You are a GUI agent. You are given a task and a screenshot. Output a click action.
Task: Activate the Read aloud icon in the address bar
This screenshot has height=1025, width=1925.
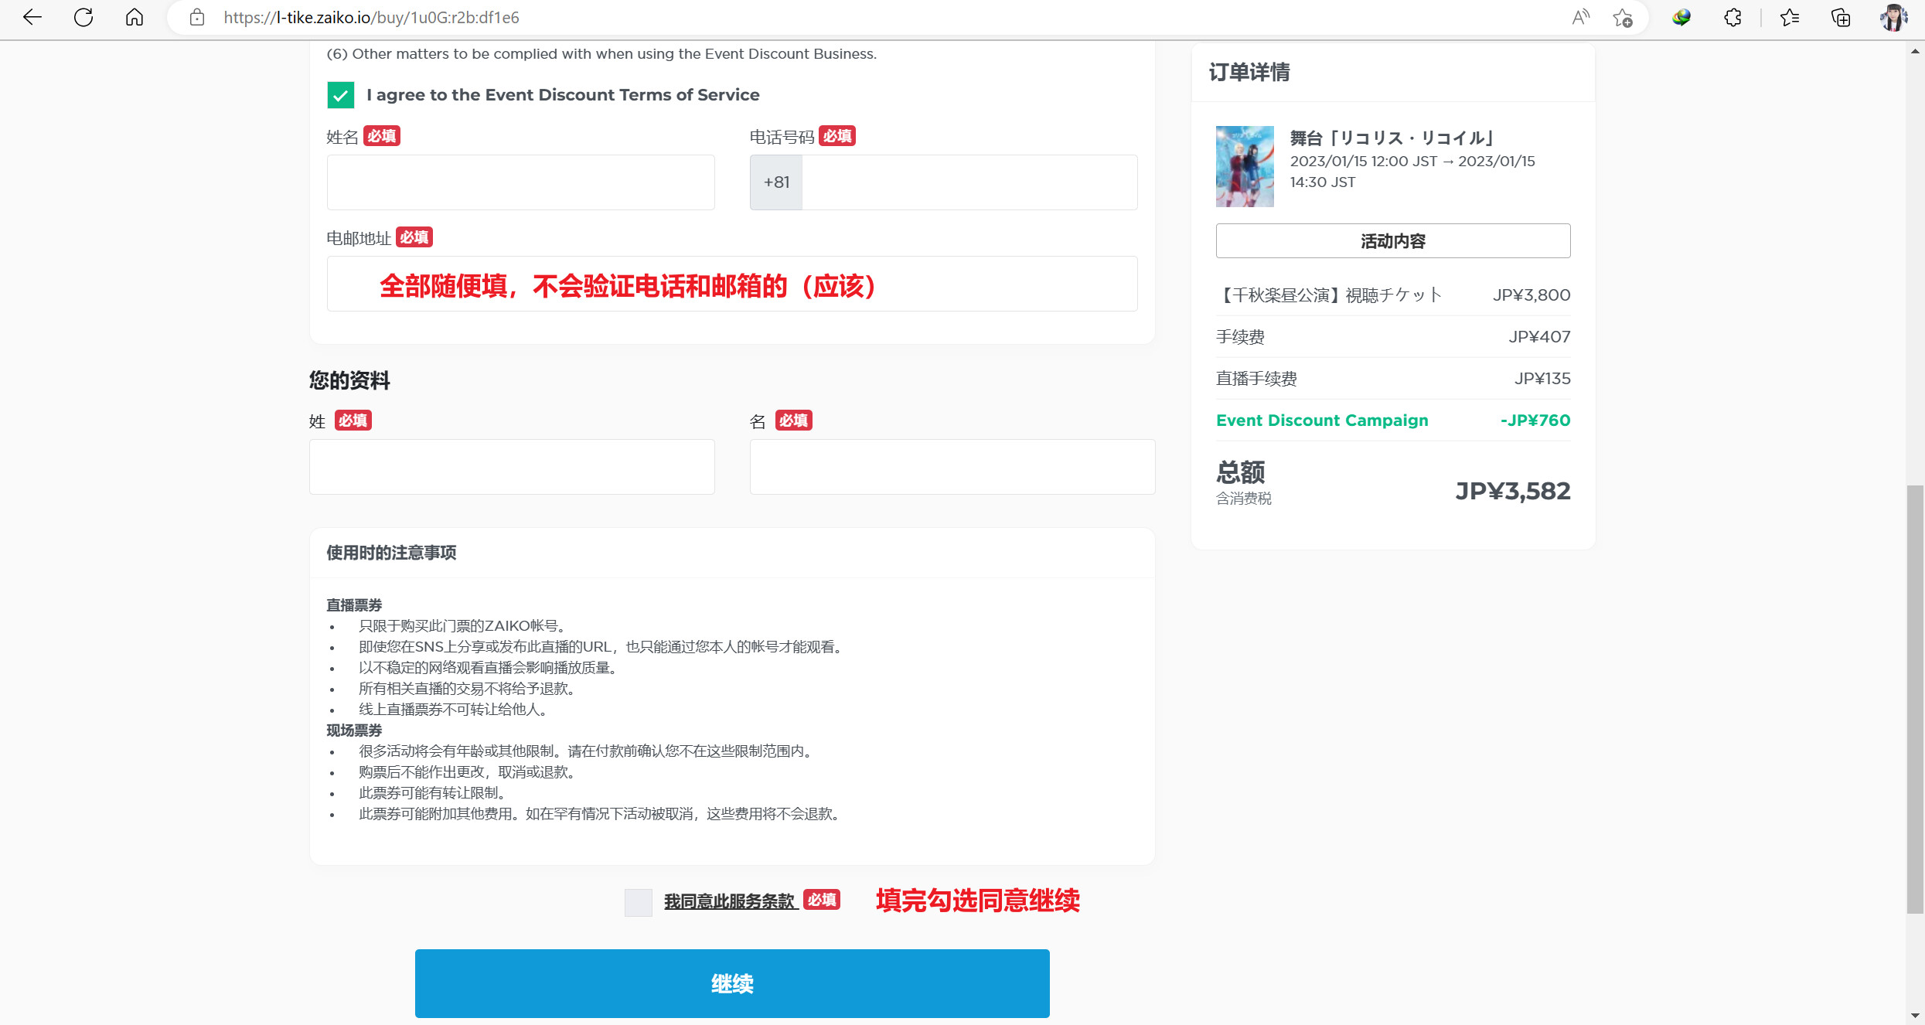(1580, 17)
